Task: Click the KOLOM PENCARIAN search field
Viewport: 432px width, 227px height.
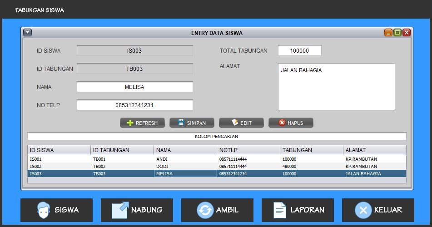Action: (217, 136)
